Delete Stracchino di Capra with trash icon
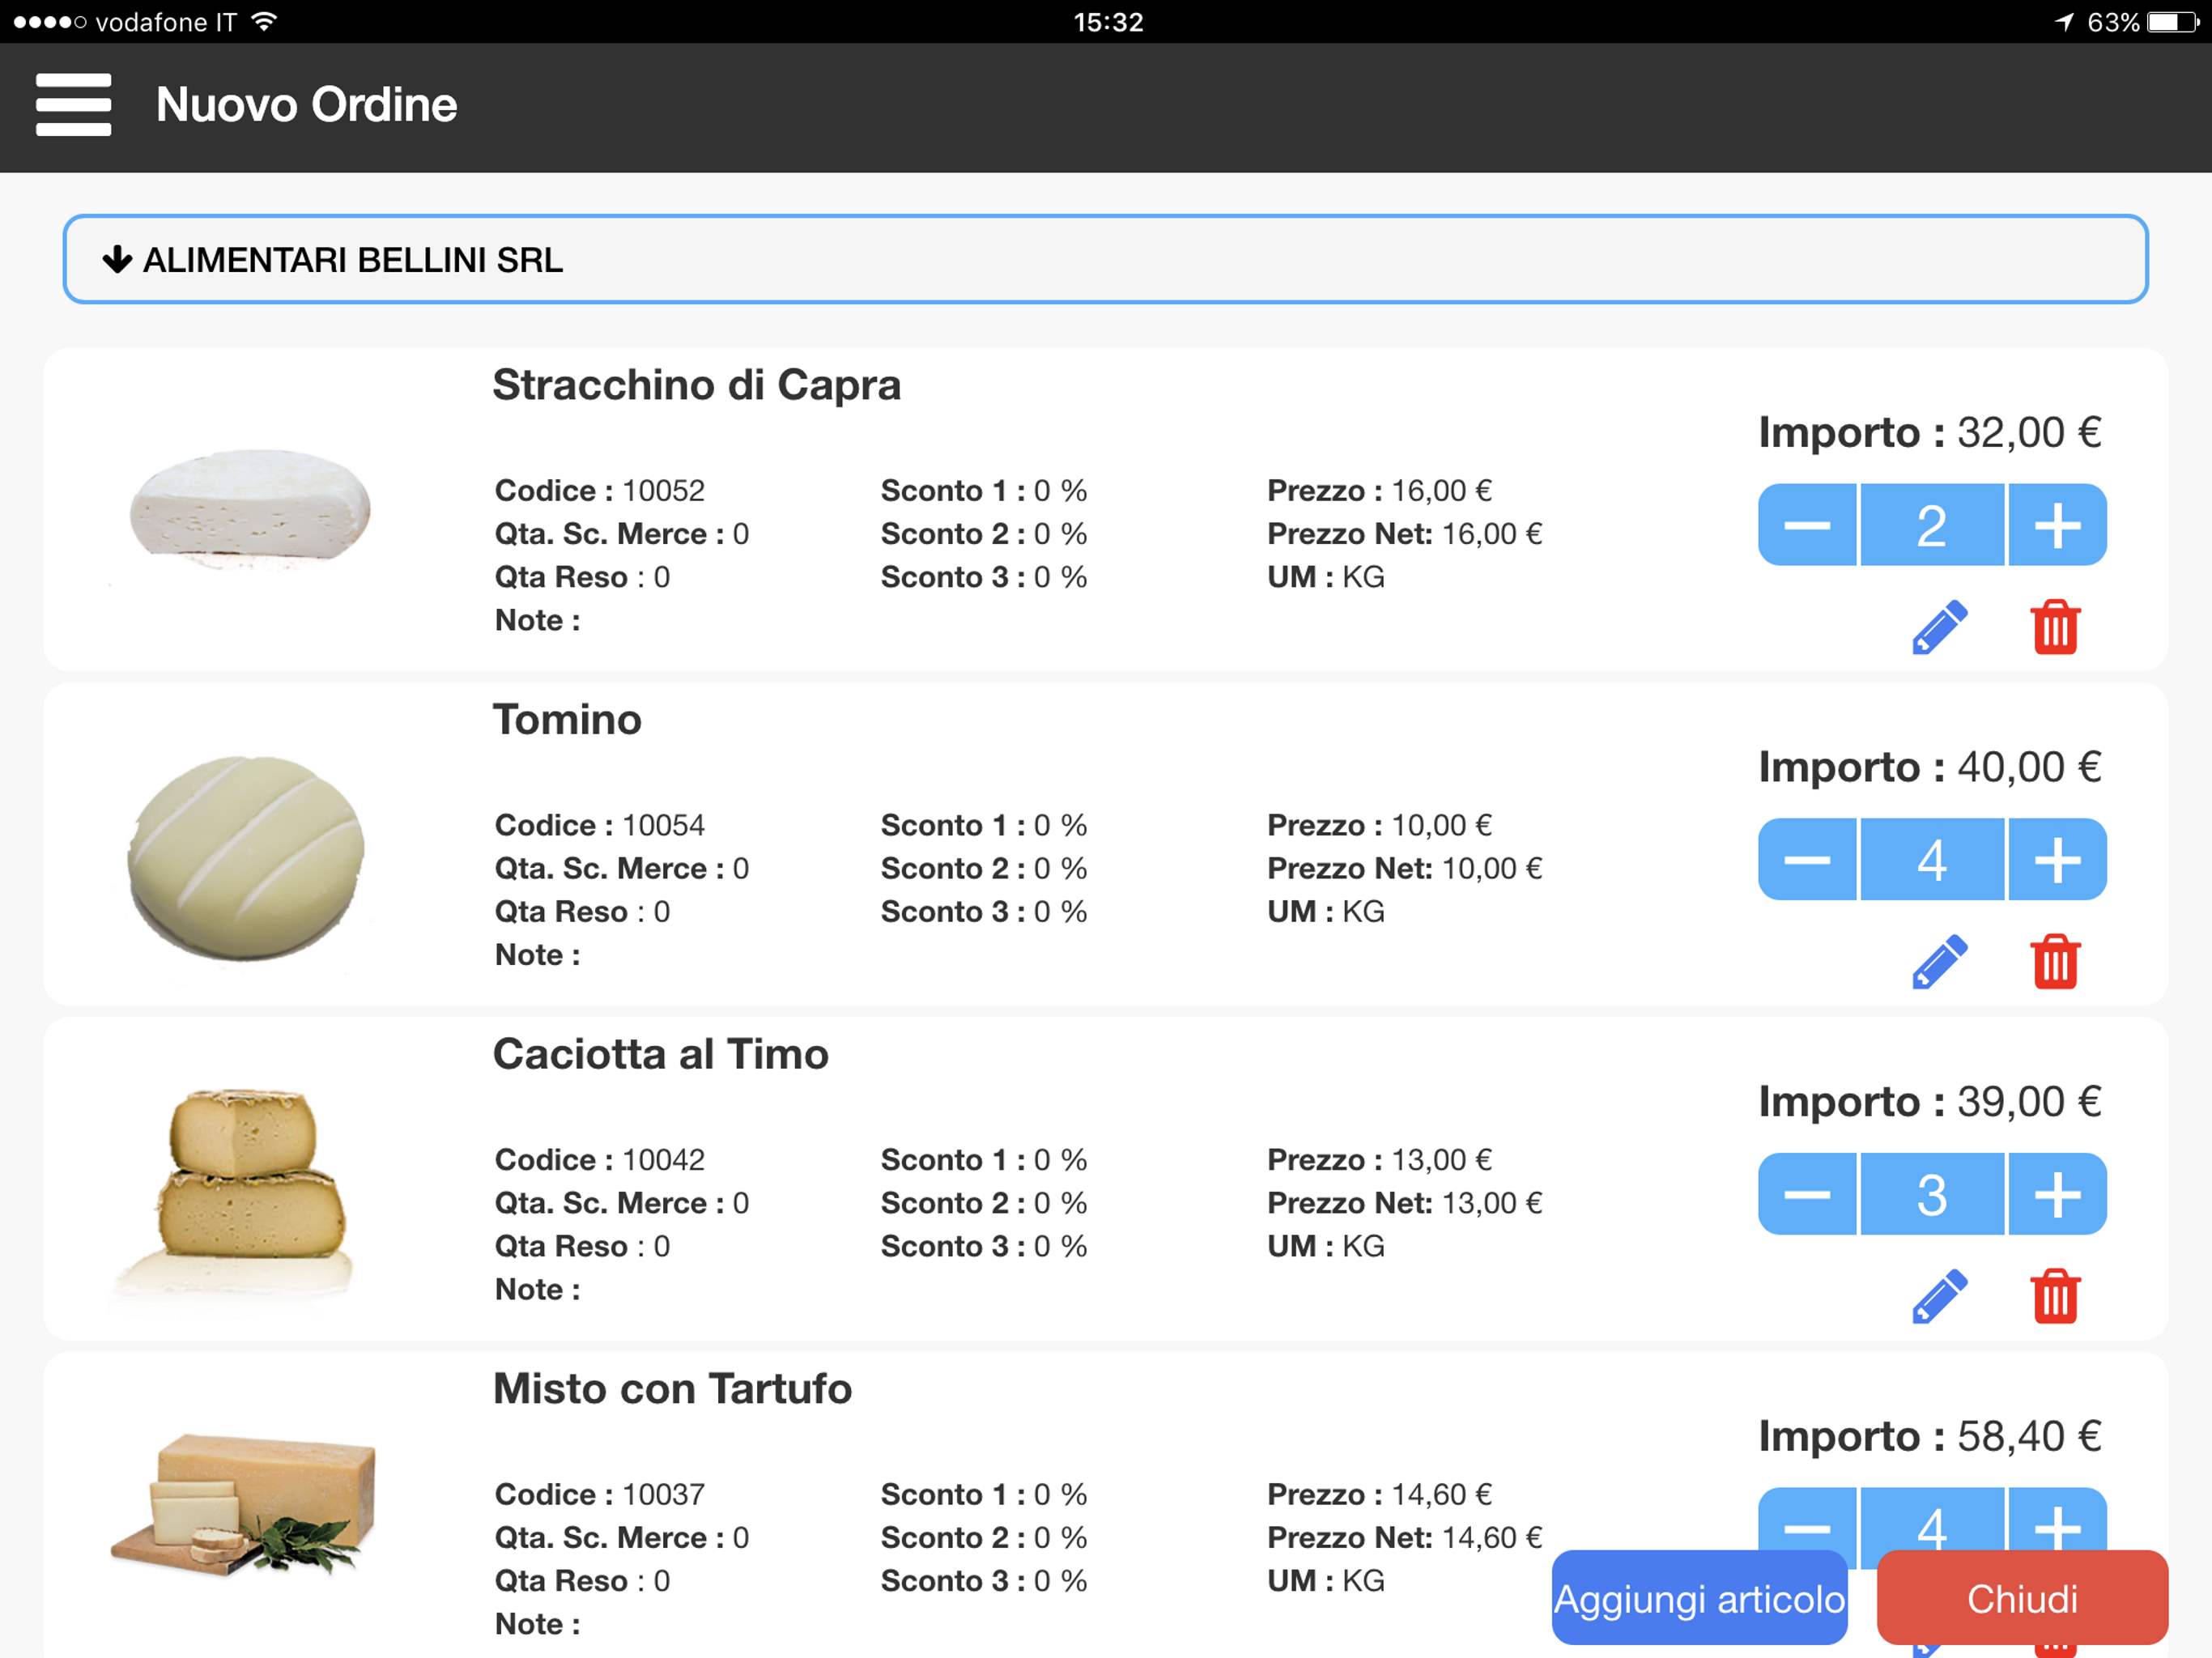The image size is (2212, 1658). pos(2055,628)
